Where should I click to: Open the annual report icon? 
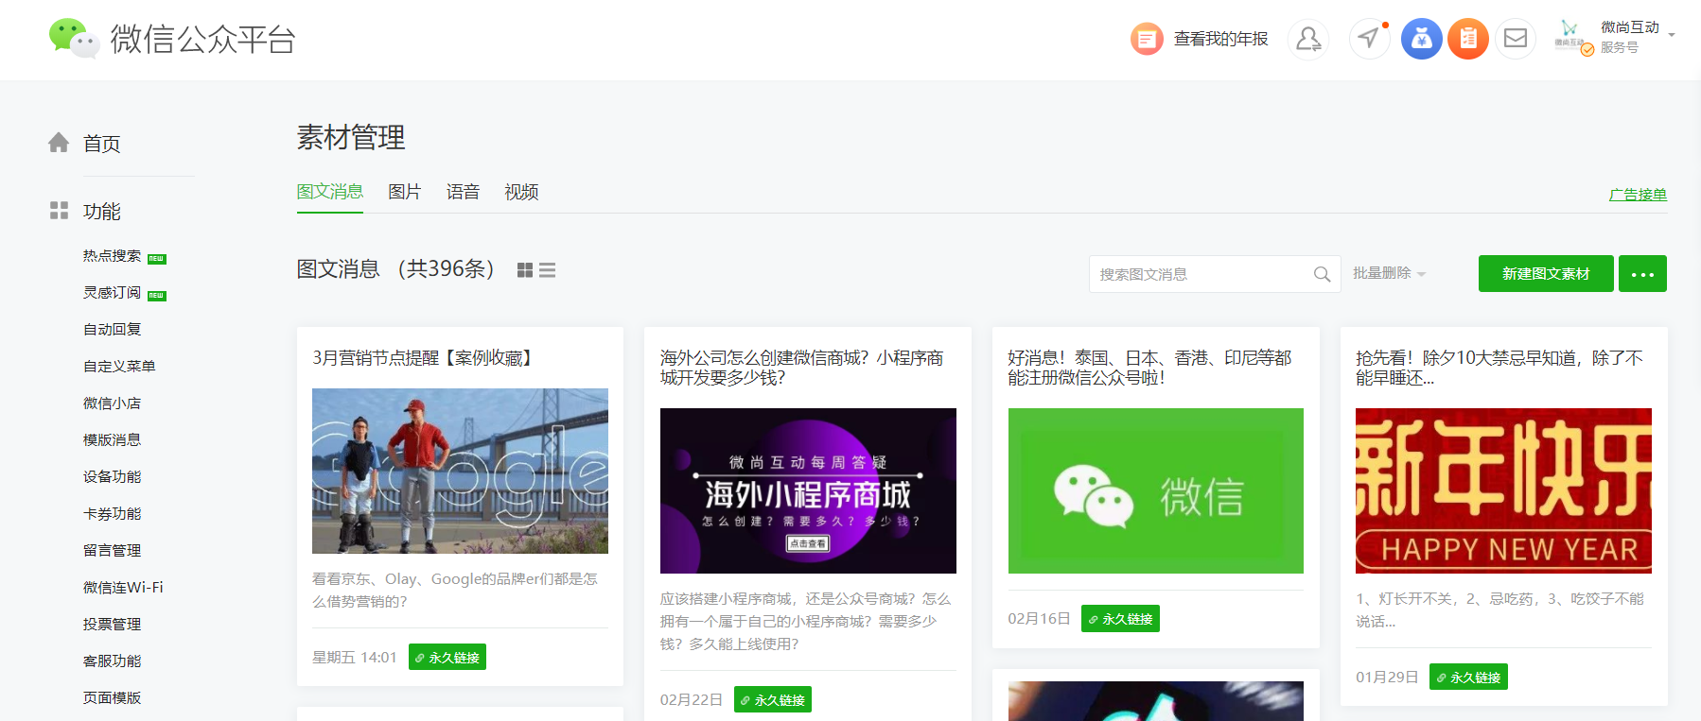1147,39
